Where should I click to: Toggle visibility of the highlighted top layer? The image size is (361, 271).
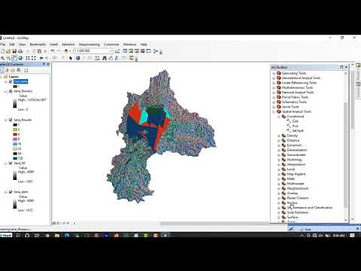tap(11, 81)
